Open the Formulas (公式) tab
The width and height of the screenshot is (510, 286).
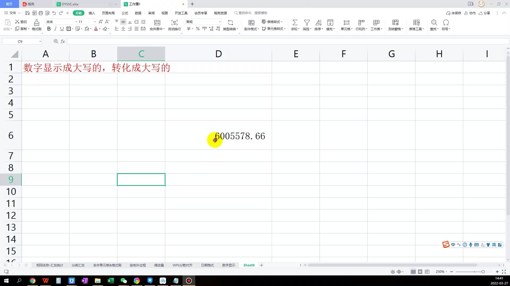125,13
